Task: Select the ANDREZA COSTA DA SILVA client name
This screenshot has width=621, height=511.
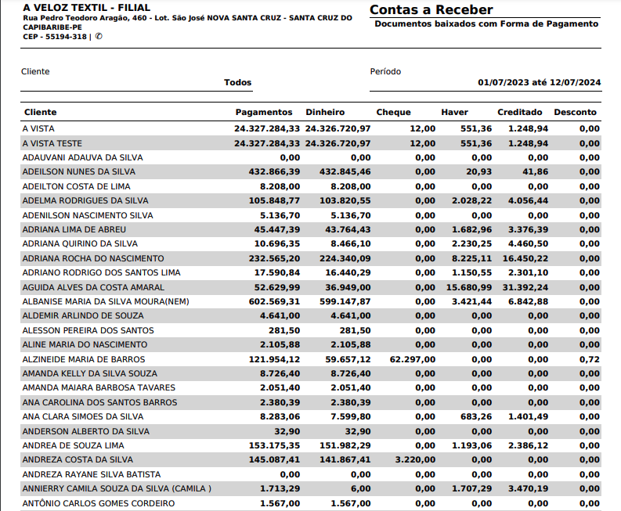Action: (78, 460)
